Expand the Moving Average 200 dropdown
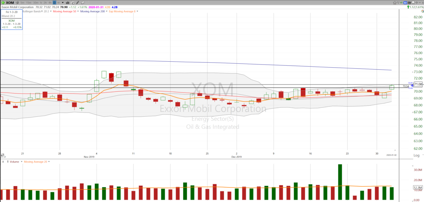 (x=107, y=11)
